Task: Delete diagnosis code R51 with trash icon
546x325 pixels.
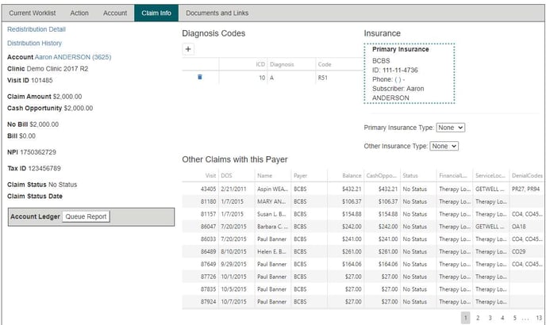Action: [199, 77]
